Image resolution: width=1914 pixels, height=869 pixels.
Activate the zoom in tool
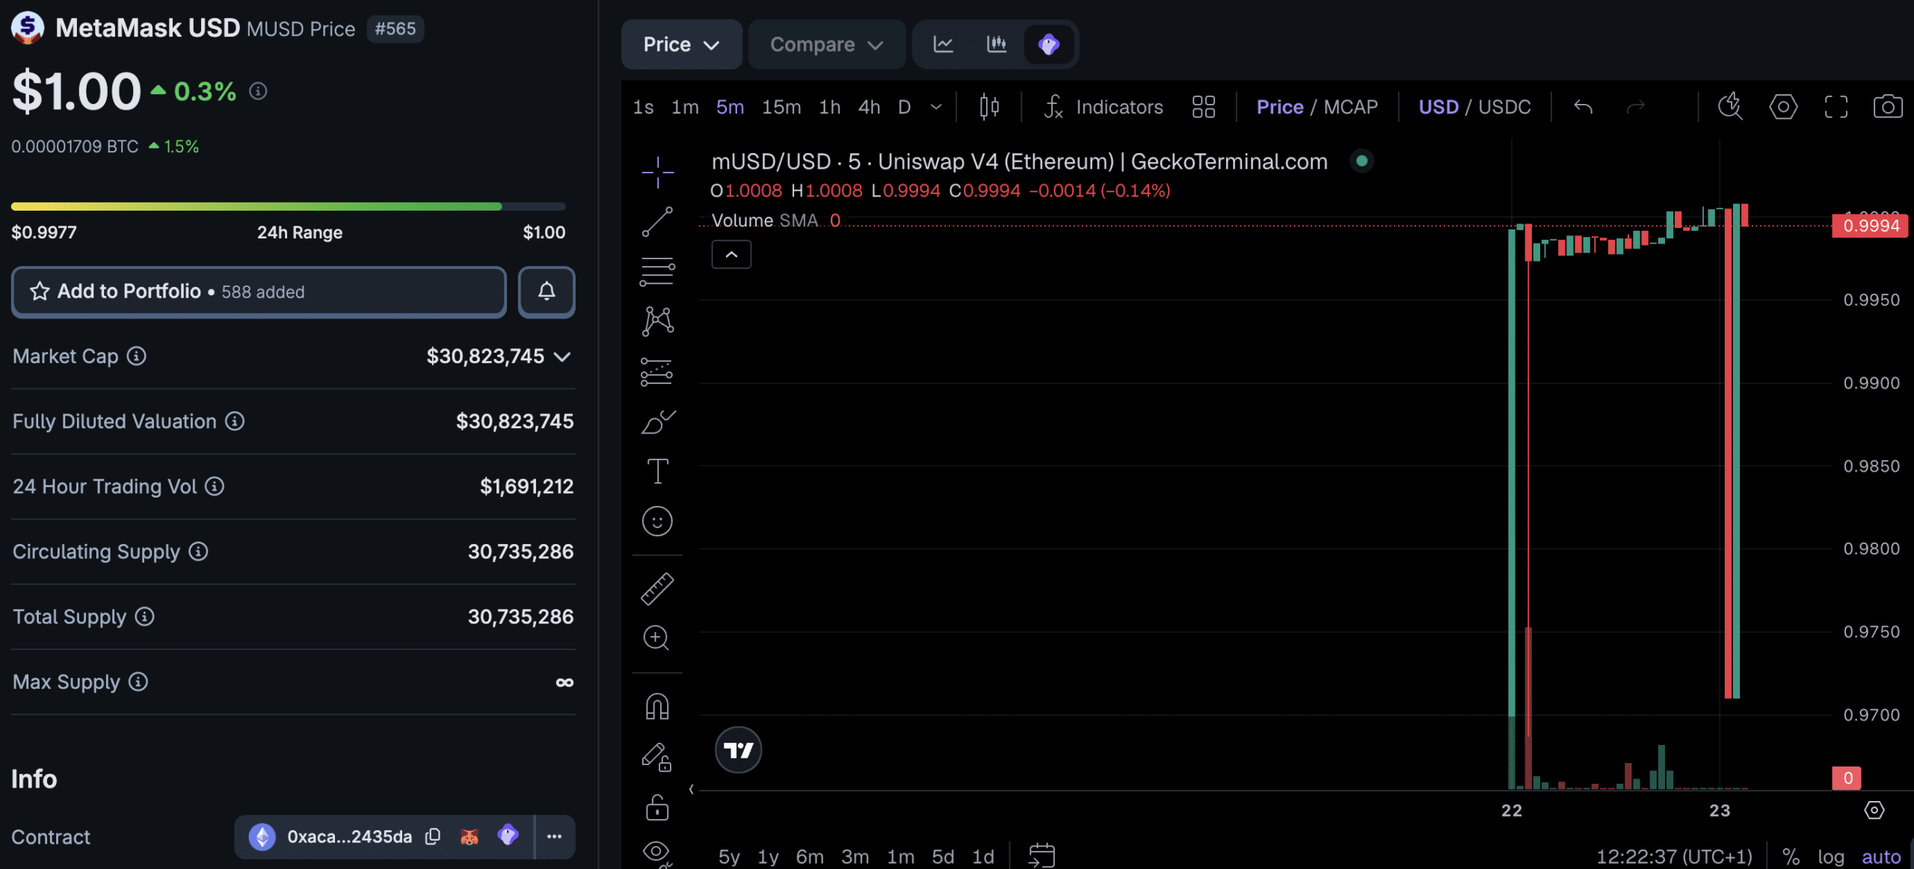pyautogui.click(x=656, y=638)
